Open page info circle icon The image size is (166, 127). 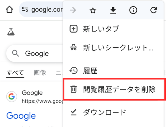[133, 10]
